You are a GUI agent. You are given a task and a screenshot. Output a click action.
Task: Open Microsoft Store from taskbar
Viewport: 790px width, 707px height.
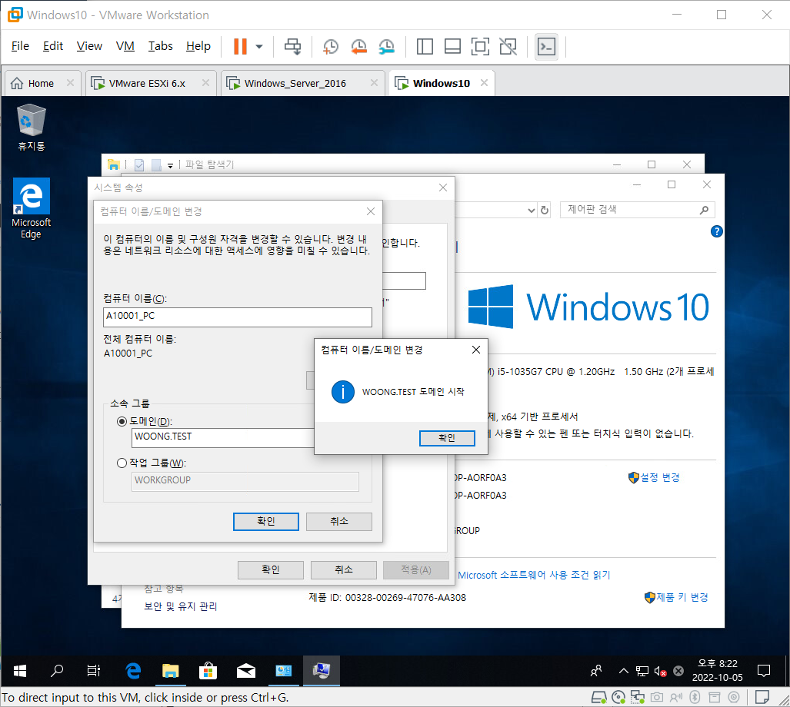click(x=208, y=670)
